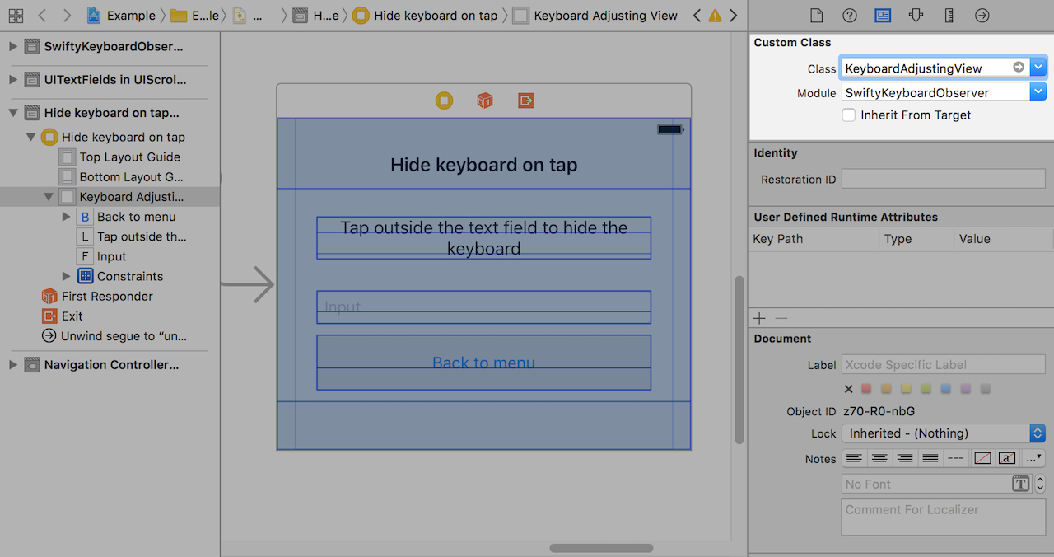This screenshot has width=1054, height=557.
Task: Select the Input text field row
Action: 101,256
